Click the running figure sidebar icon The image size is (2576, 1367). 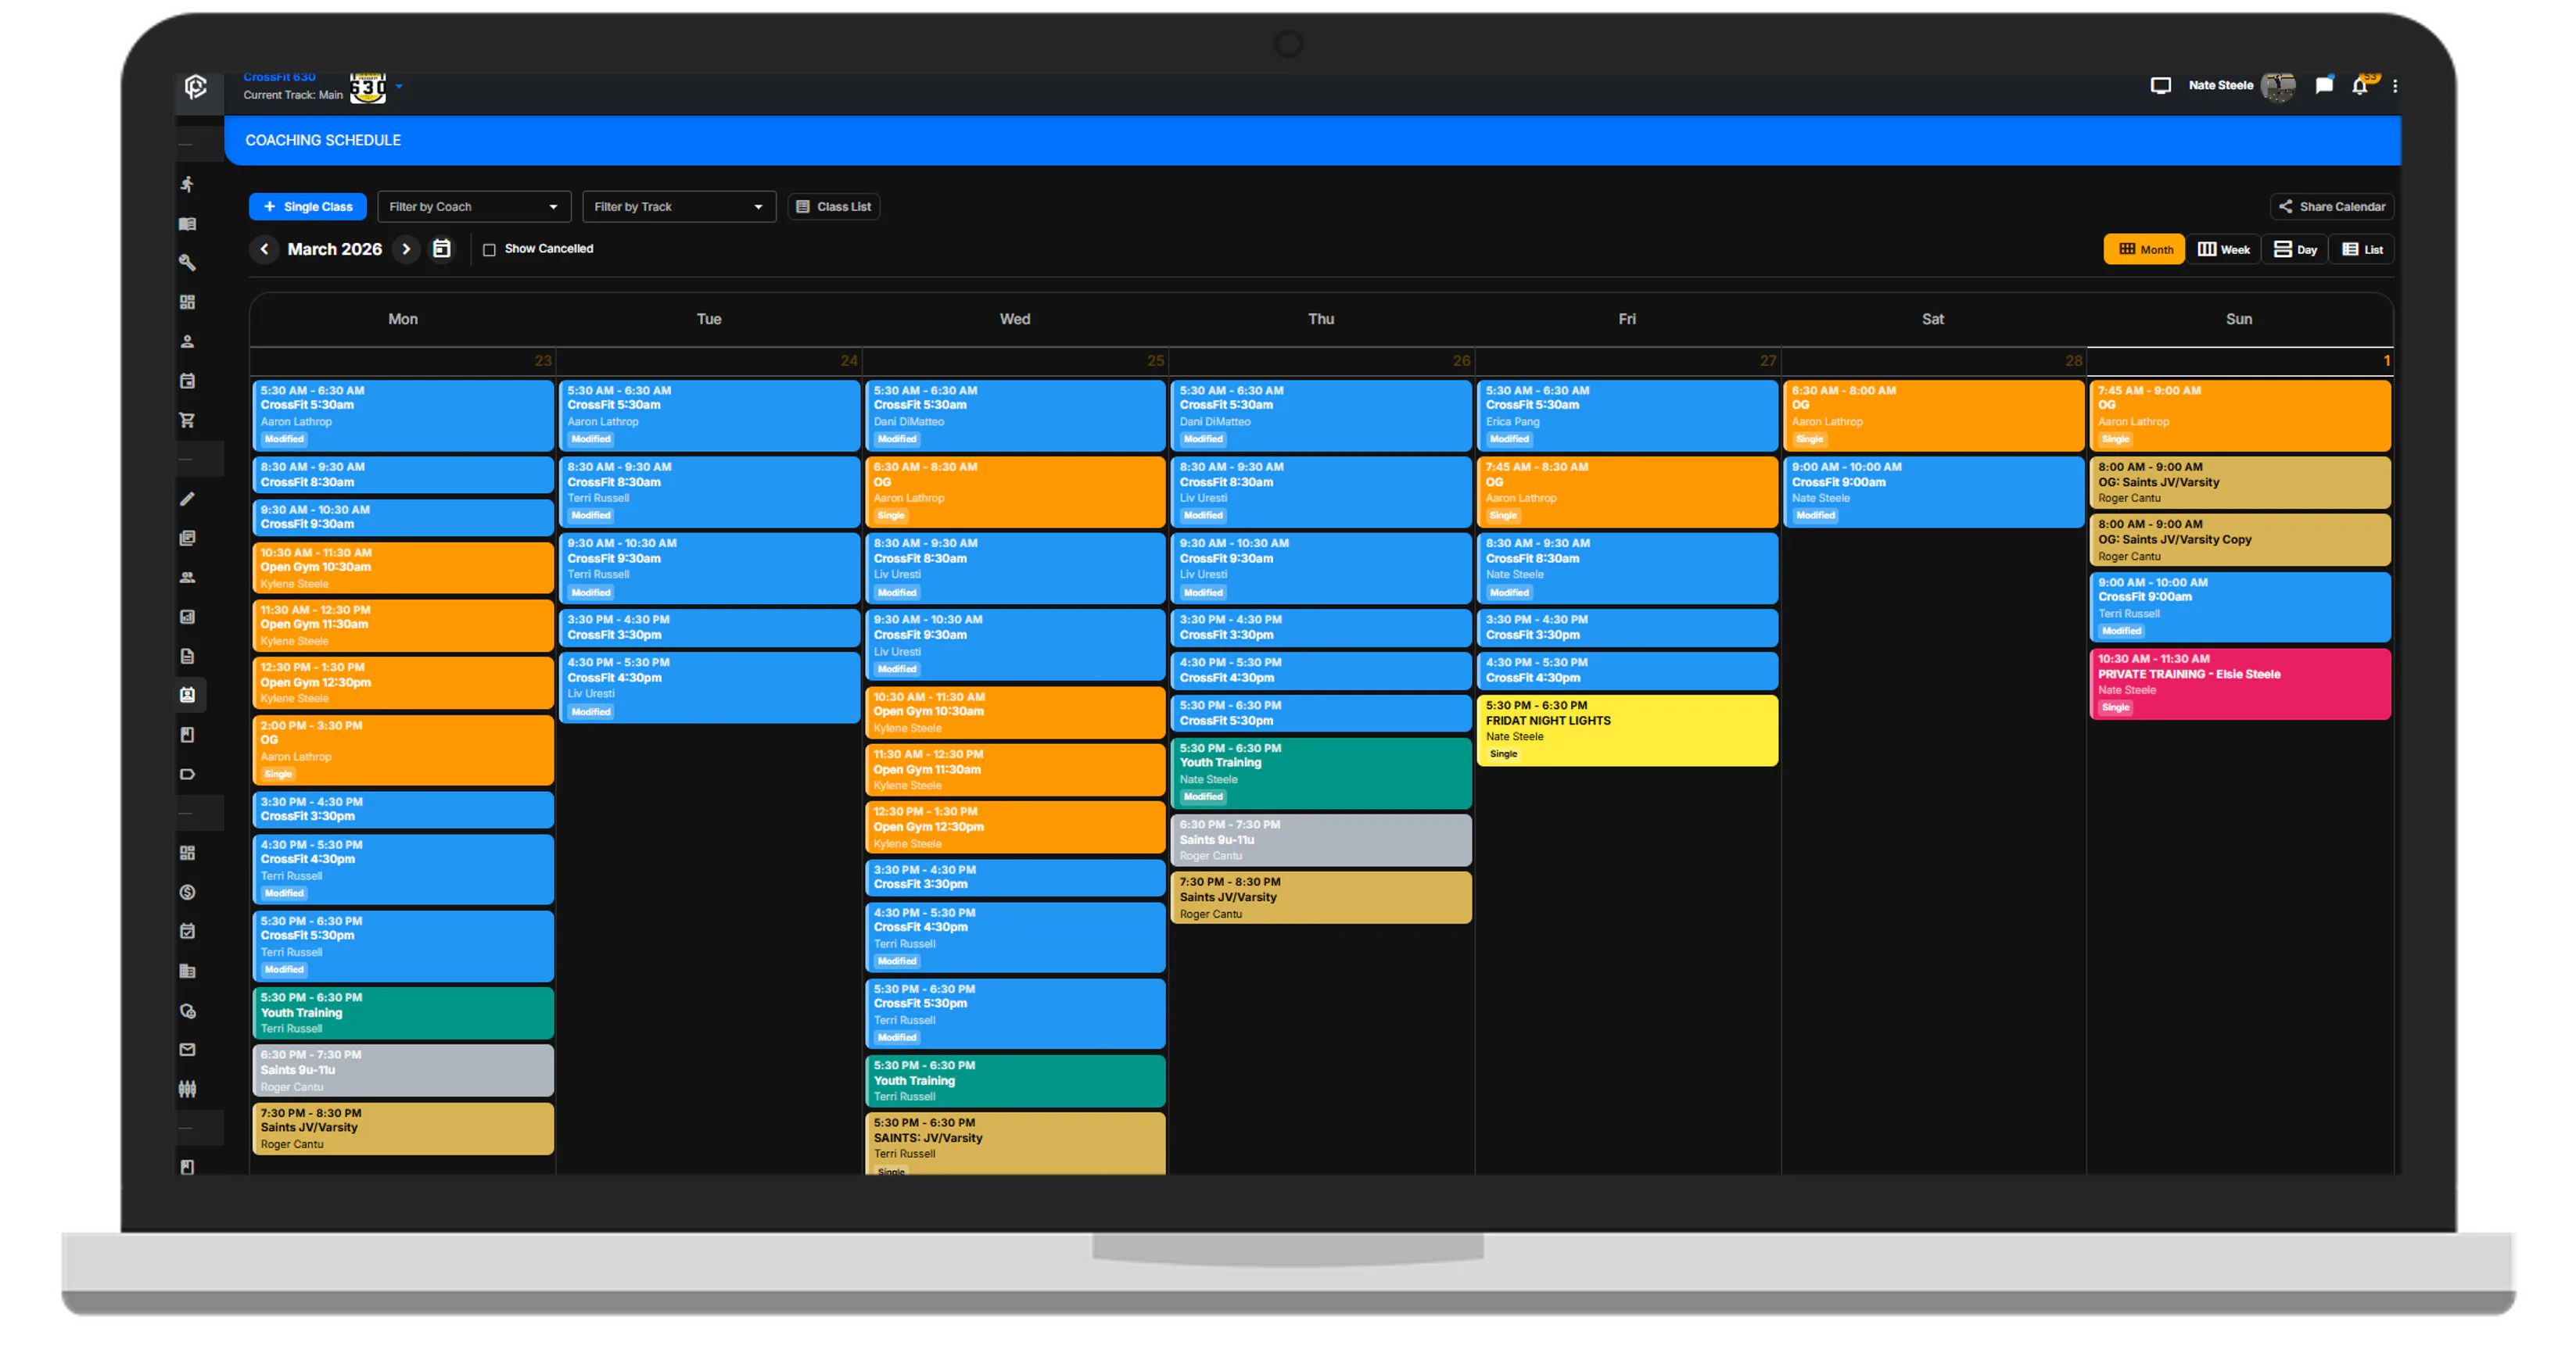(x=187, y=184)
